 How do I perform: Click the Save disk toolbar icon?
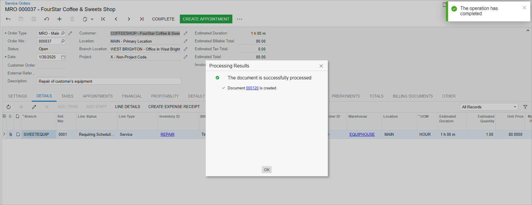(x=34, y=19)
